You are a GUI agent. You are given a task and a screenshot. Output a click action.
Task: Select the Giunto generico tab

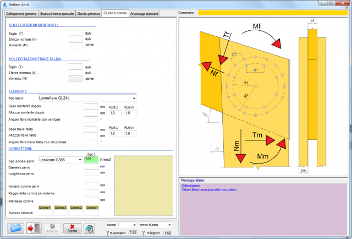pyautogui.click(x=89, y=13)
